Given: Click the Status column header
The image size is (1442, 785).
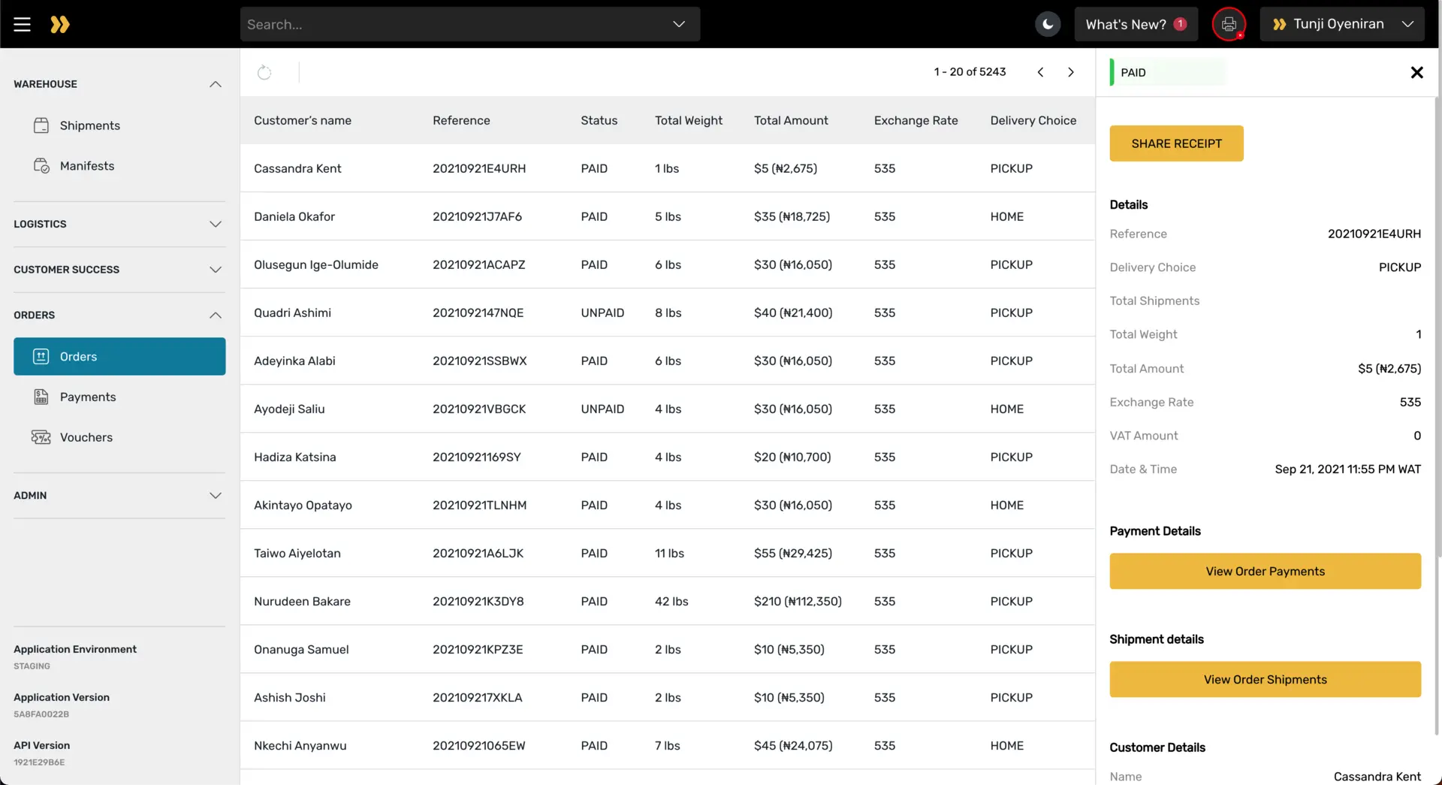Looking at the screenshot, I should pos(599,120).
